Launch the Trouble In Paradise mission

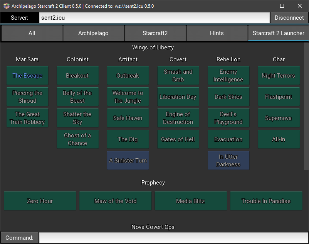[x=266, y=201]
